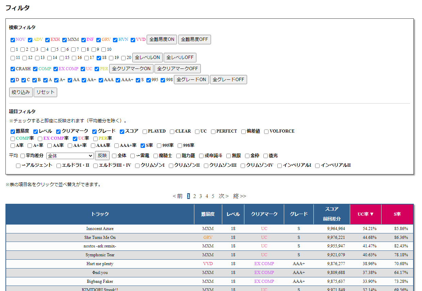Check the クリムゾンIV checkbox
The image size is (422, 291).
tap(243, 166)
